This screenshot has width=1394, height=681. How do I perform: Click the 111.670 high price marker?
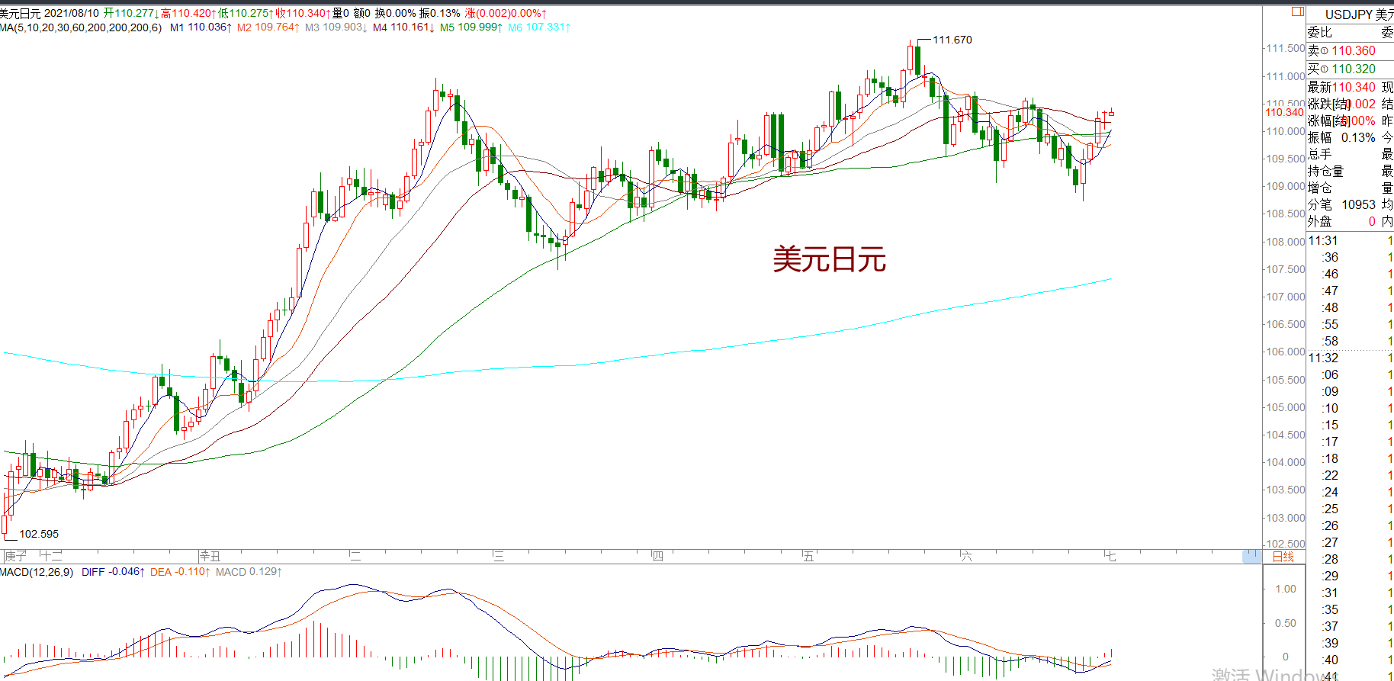tap(952, 40)
